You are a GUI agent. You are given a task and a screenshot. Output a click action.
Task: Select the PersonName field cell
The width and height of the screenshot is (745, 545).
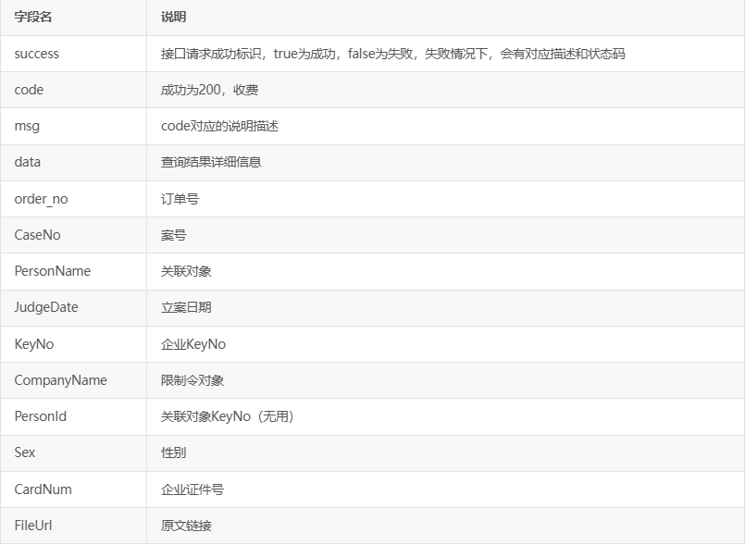(x=52, y=271)
